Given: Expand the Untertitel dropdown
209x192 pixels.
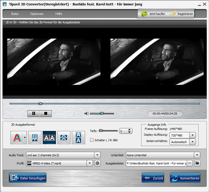Looking at the screenshot, I should point(197,155).
